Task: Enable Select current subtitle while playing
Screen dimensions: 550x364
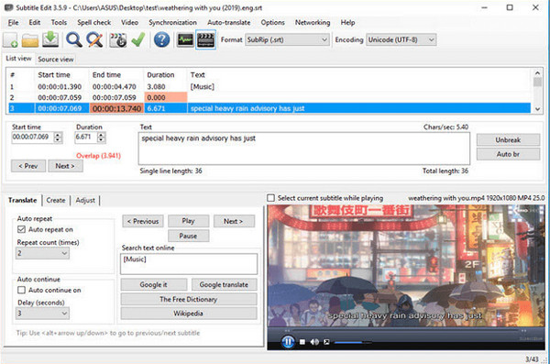Action: pos(270,198)
